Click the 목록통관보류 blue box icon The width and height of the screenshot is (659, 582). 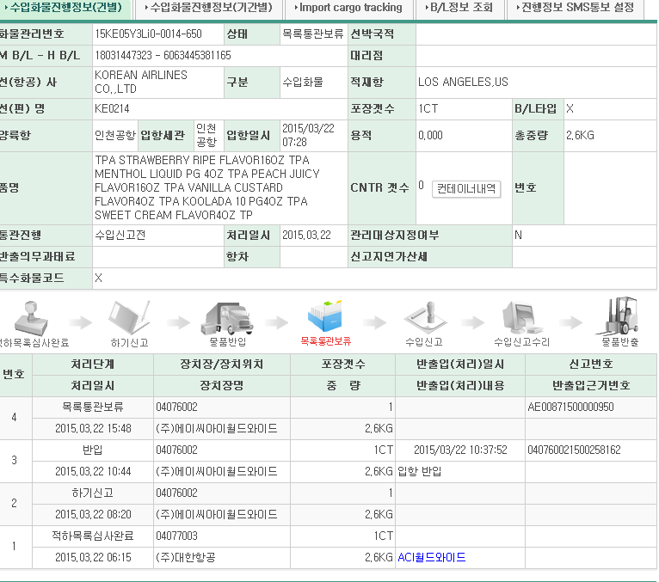(x=325, y=317)
